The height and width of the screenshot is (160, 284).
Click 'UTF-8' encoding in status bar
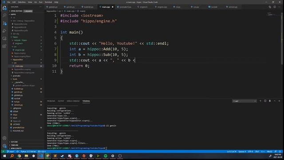(x=250, y=152)
